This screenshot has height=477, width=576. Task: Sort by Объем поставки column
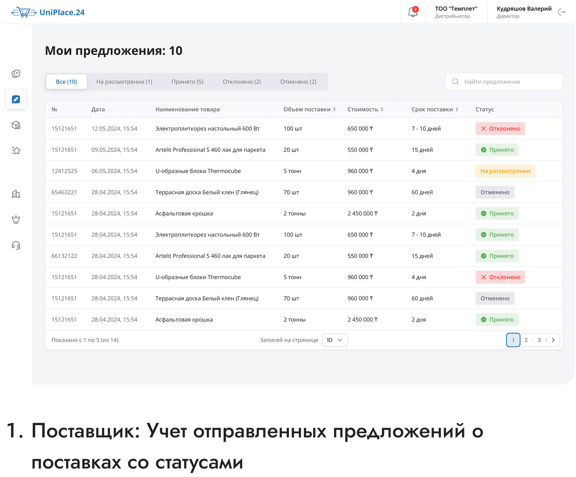pos(309,109)
